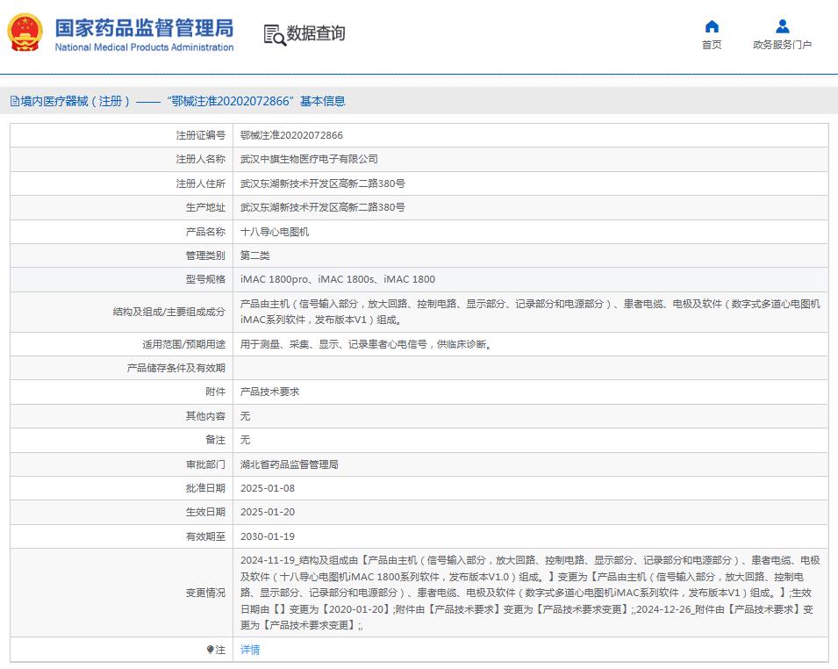
Task: Click the document icon beside 境内医疗器械（注册）
Action: [x=15, y=101]
